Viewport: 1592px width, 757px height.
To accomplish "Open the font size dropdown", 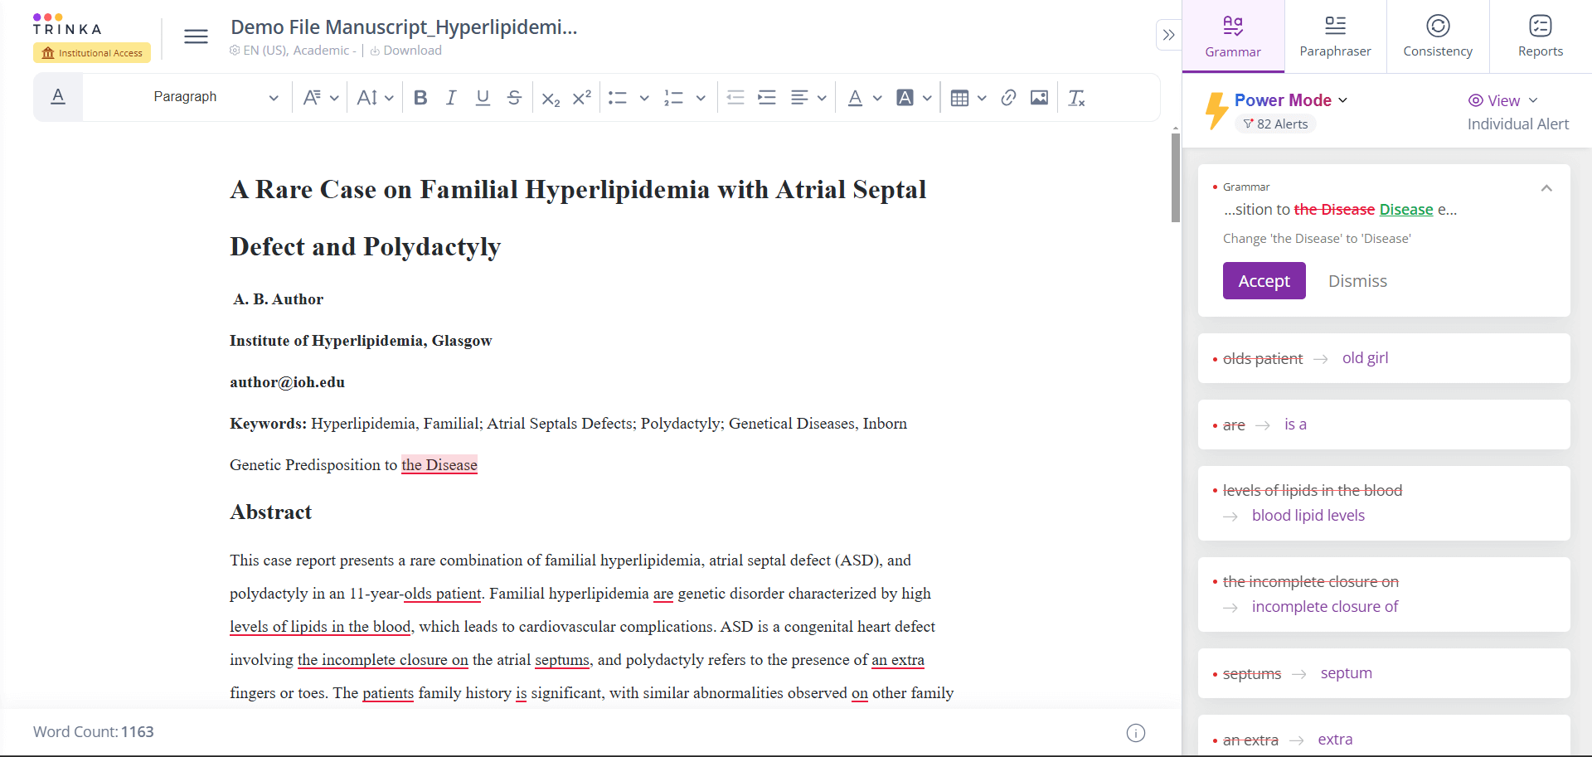I will click(x=375, y=98).
